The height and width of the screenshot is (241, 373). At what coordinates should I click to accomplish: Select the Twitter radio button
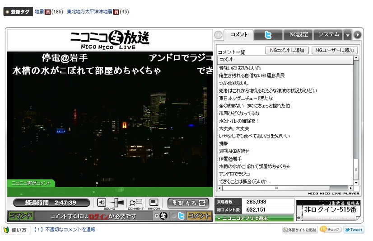point(174,216)
